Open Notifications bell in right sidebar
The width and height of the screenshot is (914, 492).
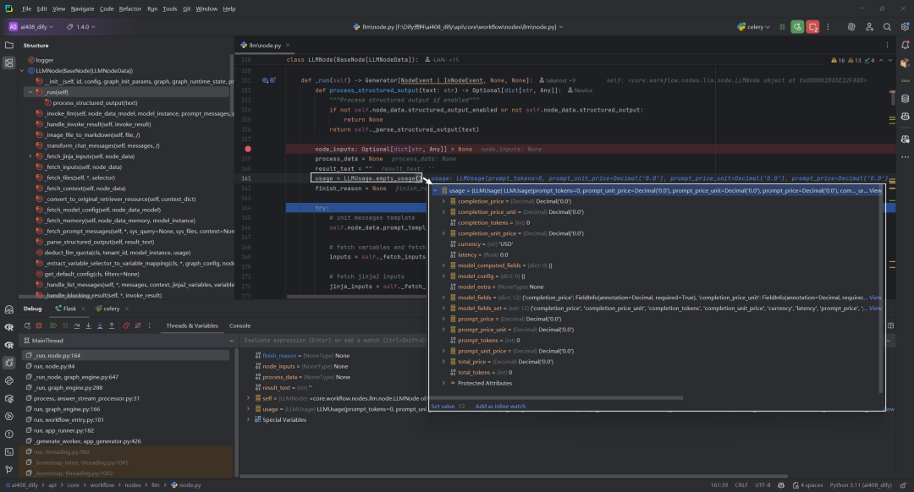[x=905, y=45]
